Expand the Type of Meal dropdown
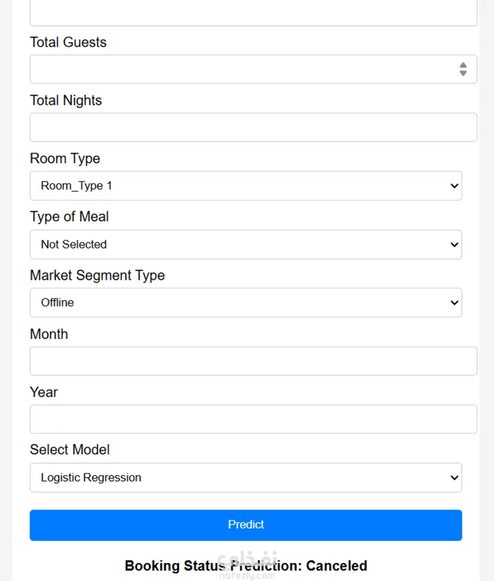The width and height of the screenshot is (494, 581). pyautogui.click(x=246, y=245)
